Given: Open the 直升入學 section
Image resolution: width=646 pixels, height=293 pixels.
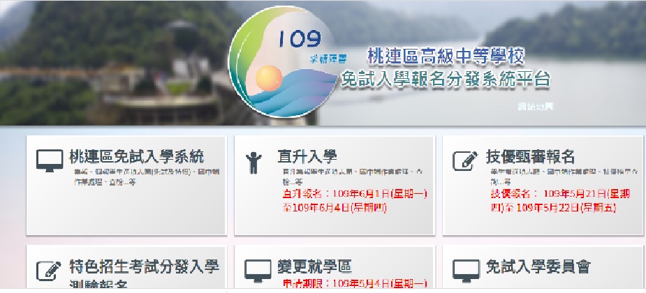Looking at the screenshot, I should 307,157.
